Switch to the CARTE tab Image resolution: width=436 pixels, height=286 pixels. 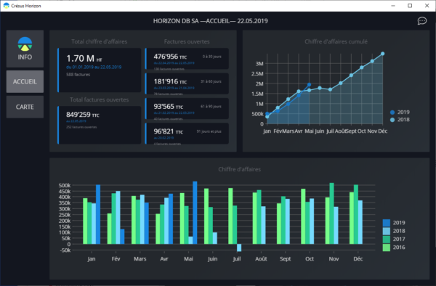[25, 107]
